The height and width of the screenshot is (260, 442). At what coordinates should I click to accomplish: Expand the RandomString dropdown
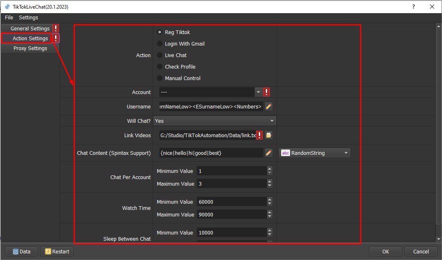314,153
